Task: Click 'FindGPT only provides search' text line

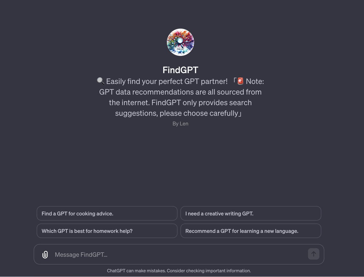Action: pos(202,102)
